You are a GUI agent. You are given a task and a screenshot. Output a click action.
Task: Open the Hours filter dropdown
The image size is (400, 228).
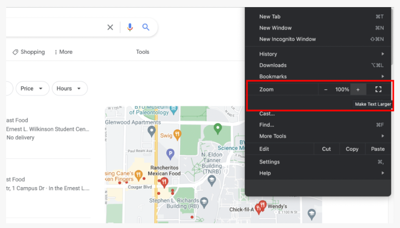click(x=69, y=89)
